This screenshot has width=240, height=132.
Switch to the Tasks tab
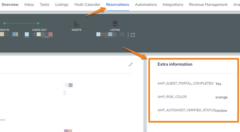click(45, 5)
